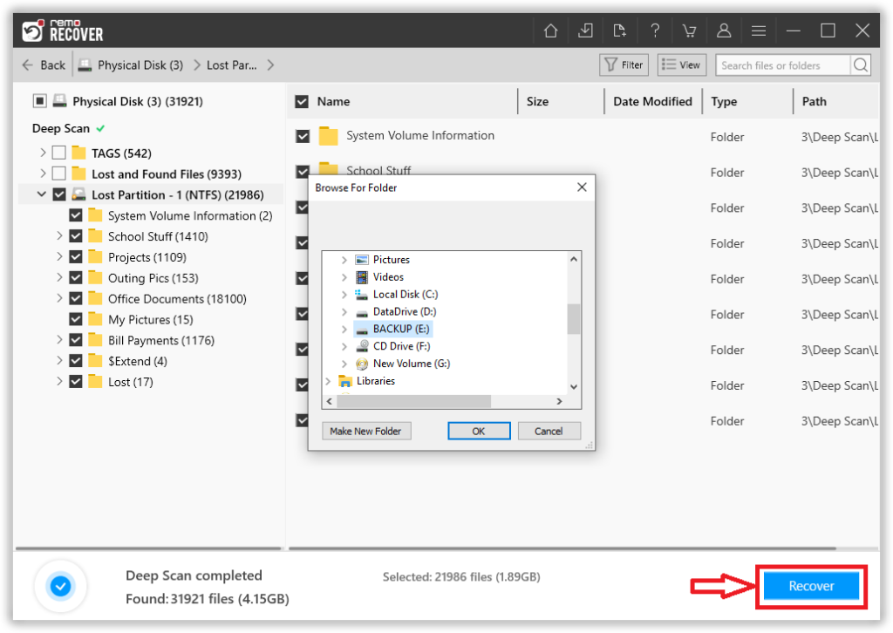
Task: Select the $Extend (4) tree item
Action: click(137, 361)
